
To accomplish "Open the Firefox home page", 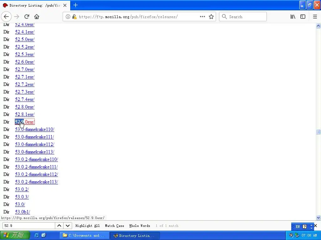I will 37,17.
